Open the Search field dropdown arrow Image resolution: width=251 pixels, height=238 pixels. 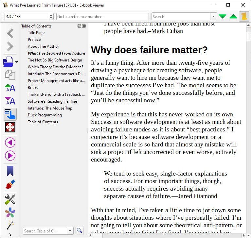(213, 16)
